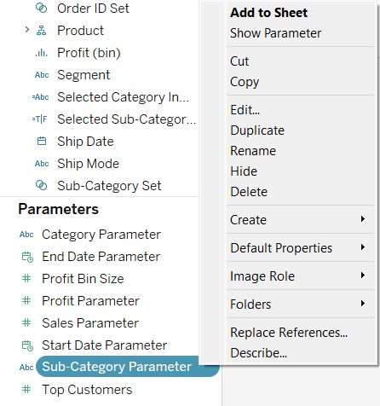This screenshot has width=380, height=406.
Task: Choose Duplicate in the context menu
Action: click(x=257, y=130)
